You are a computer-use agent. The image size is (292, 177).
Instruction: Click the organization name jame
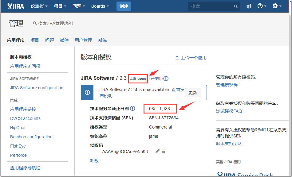click(154, 136)
